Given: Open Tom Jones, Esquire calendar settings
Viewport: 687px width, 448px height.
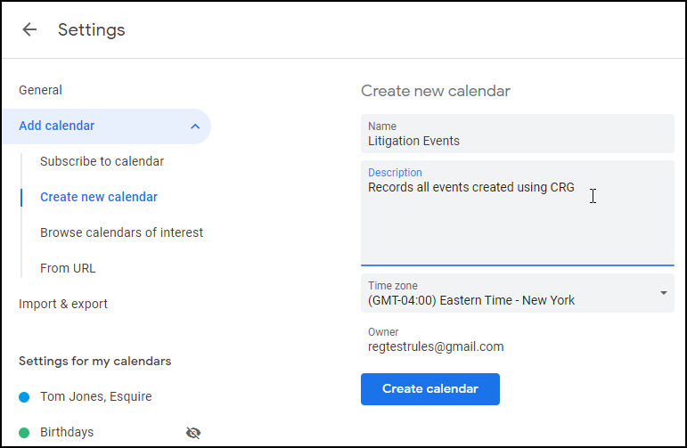Looking at the screenshot, I should click(96, 396).
